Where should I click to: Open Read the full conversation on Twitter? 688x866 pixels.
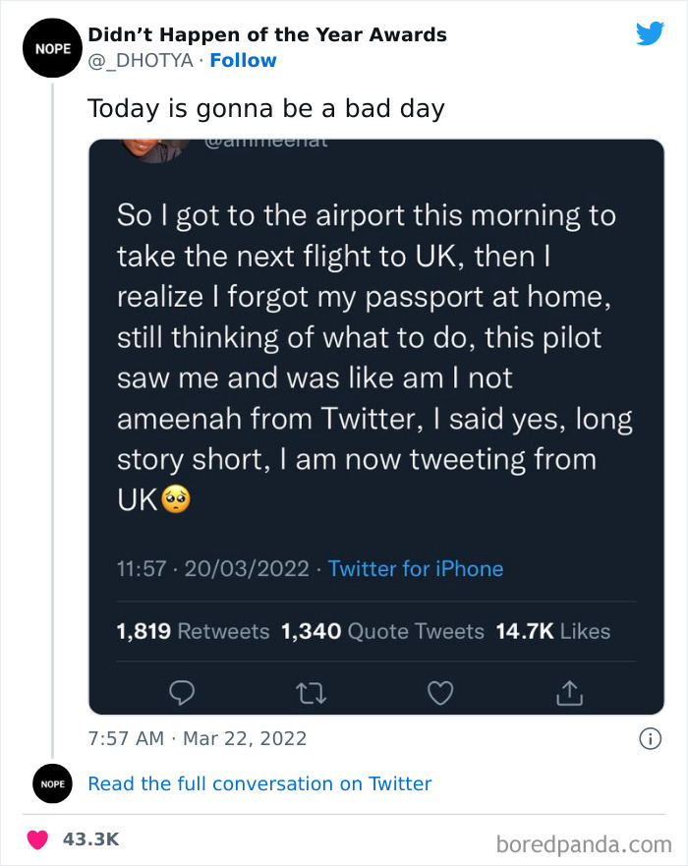[259, 783]
